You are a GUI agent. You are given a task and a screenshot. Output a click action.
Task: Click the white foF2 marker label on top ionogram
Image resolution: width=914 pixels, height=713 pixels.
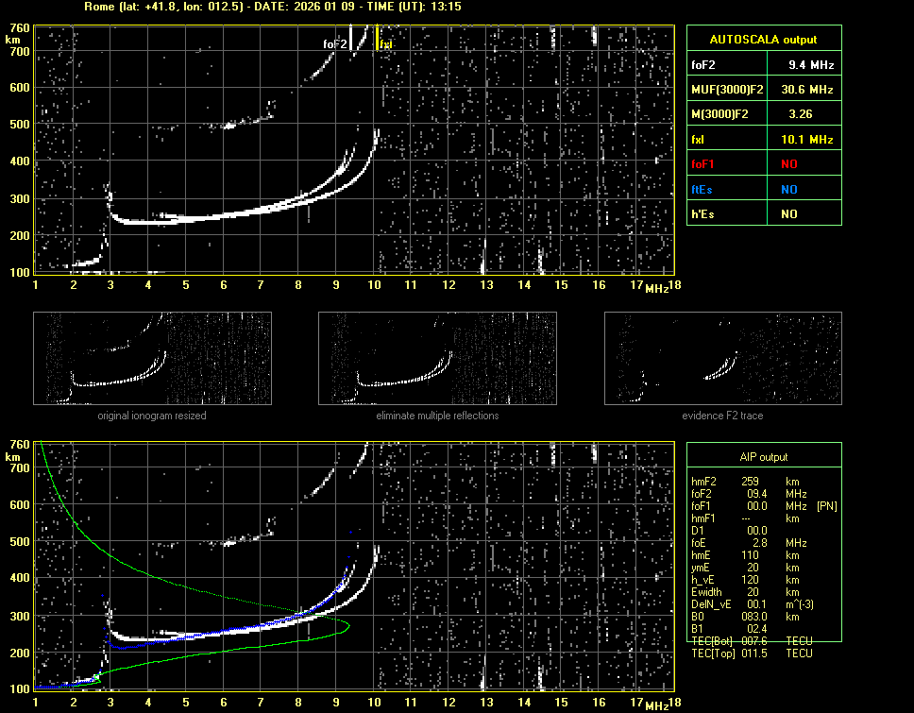(x=335, y=43)
